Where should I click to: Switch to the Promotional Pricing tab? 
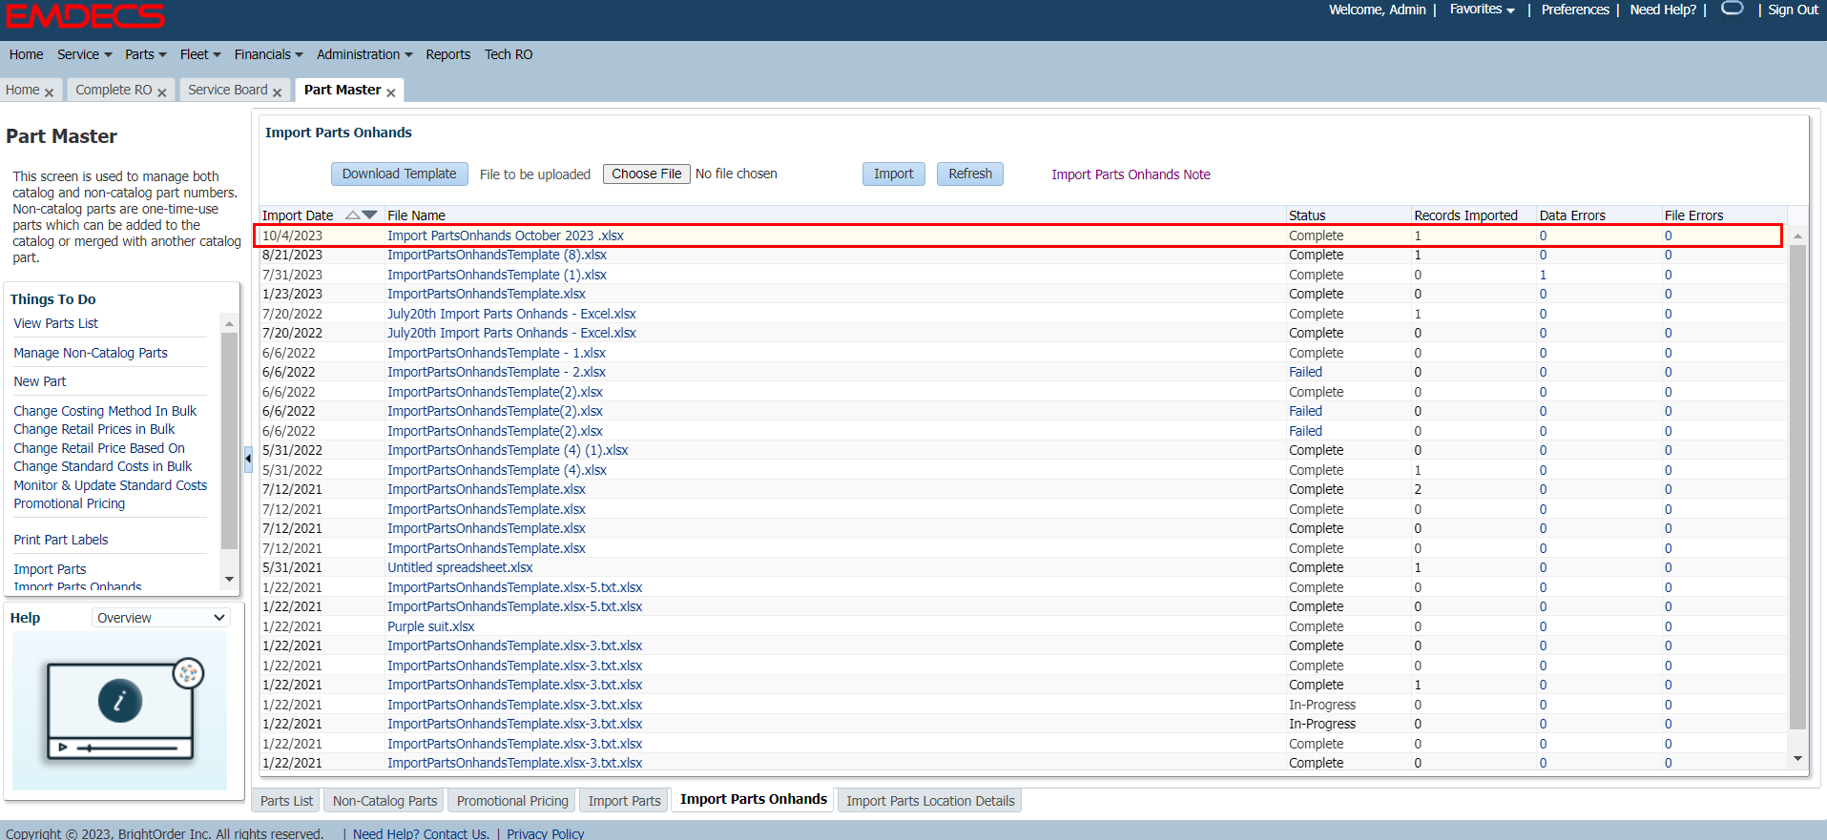point(512,801)
